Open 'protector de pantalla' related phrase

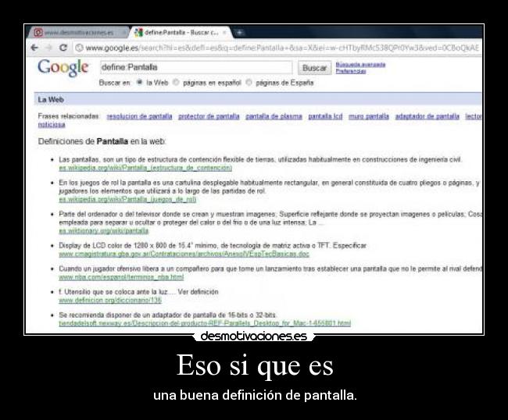coord(209,116)
